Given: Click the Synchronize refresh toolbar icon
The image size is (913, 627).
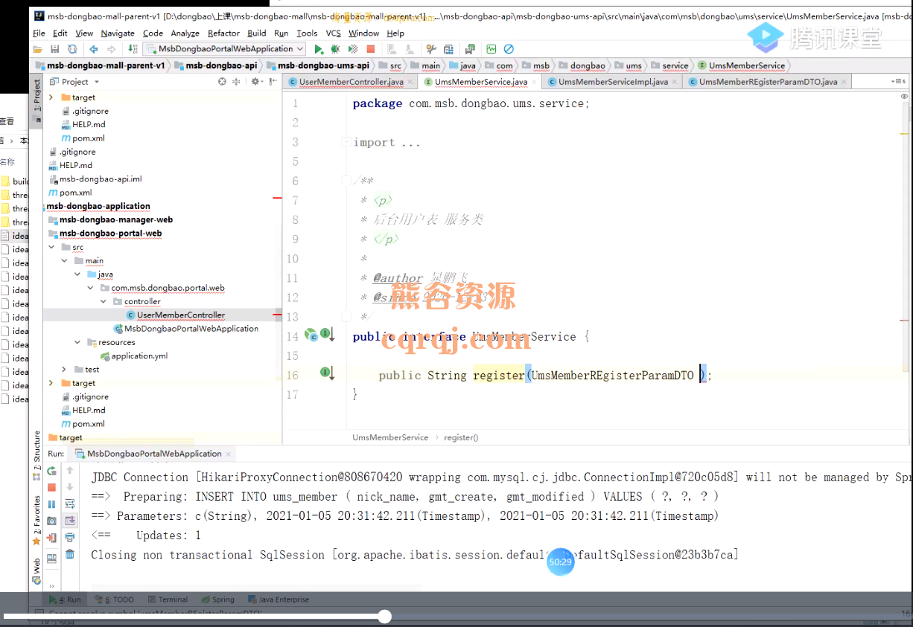Looking at the screenshot, I should coord(72,49).
